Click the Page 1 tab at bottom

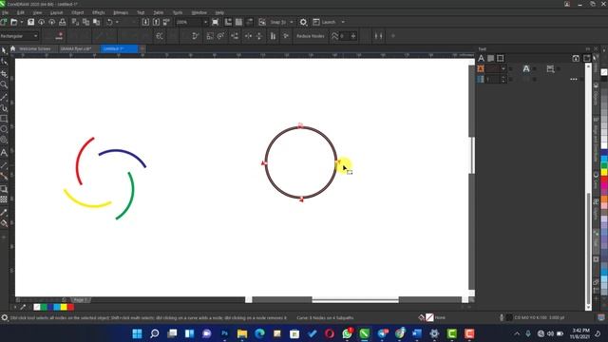tap(81, 300)
